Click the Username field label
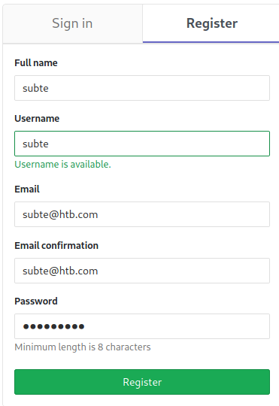279x406 pixels. click(x=37, y=119)
